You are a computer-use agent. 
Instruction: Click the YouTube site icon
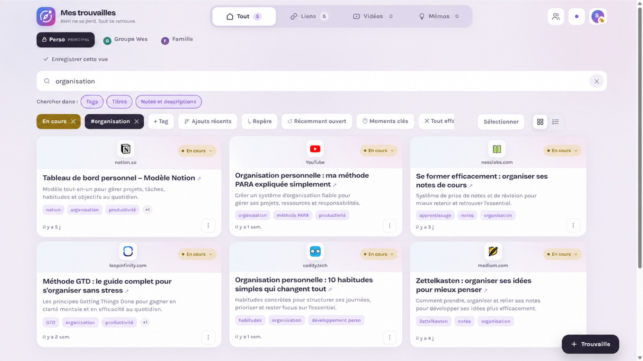[315, 149]
